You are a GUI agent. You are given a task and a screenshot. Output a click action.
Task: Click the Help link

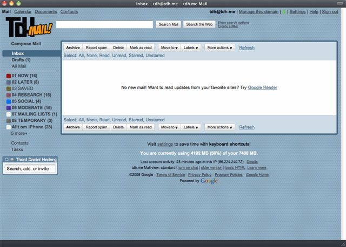(x=314, y=12)
